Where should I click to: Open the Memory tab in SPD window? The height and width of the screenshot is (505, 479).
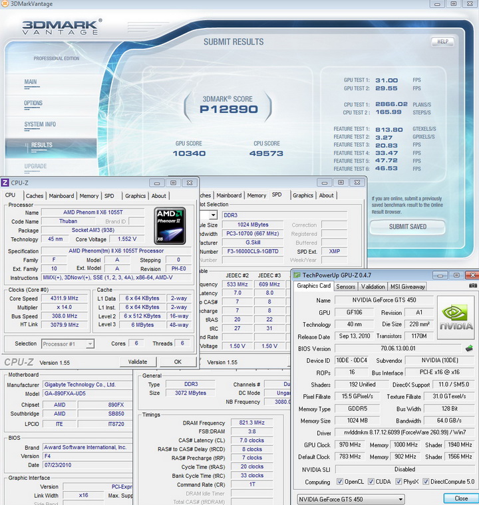(x=257, y=195)
